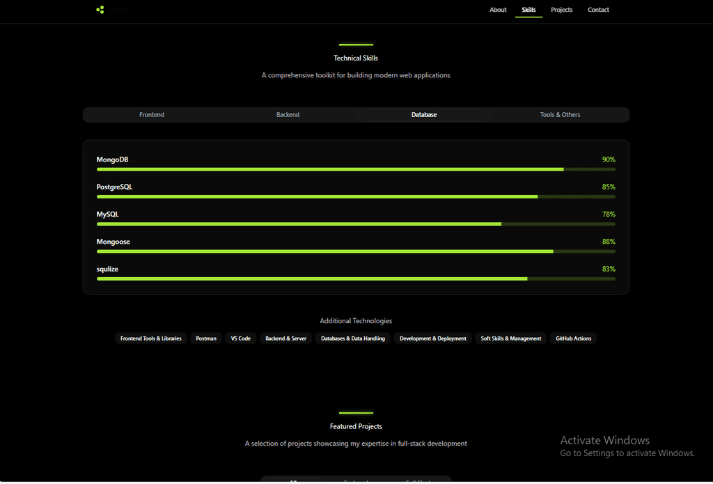
Task: Switch to the Frontend skills tab
Action: coord(152,115)
